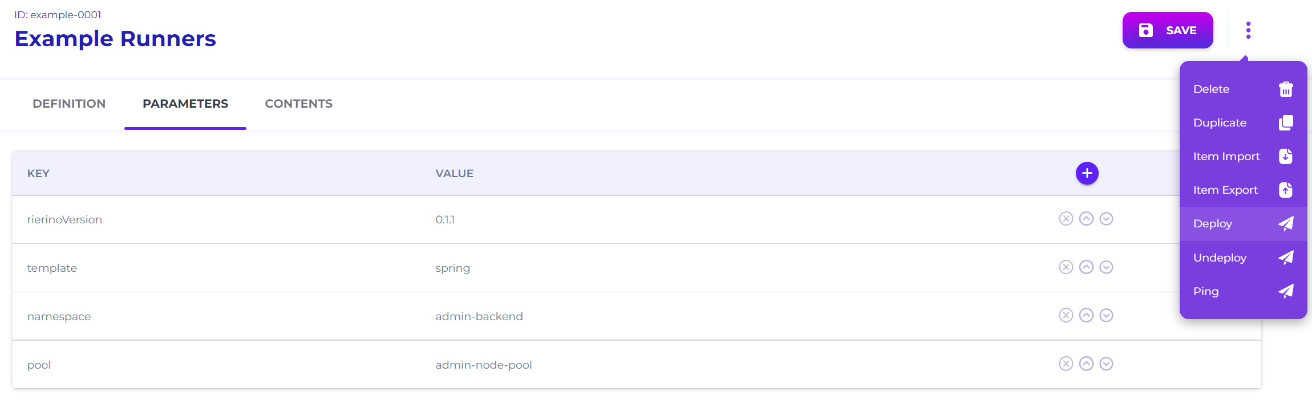Move the template parameter up
This screenshot has width=1312, height=400.
(x=1086, y=267)
